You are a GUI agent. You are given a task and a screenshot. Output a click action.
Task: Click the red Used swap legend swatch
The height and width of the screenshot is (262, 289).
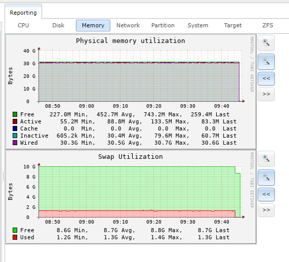15,237
